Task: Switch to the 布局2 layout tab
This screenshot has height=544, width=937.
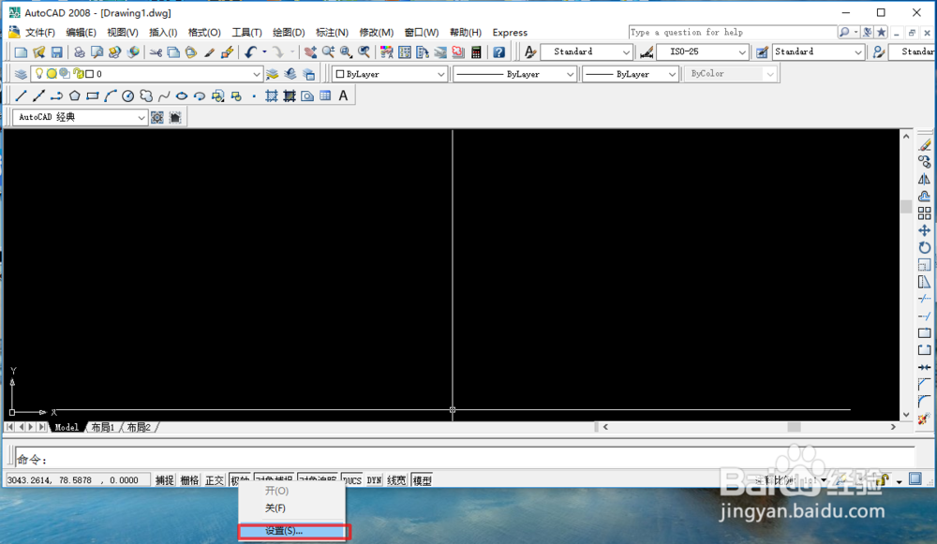Action: point(140,428)
